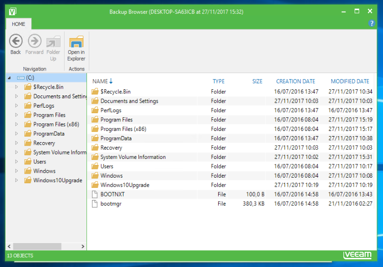Expand ProgramData tree node

[x=16, y=133]
